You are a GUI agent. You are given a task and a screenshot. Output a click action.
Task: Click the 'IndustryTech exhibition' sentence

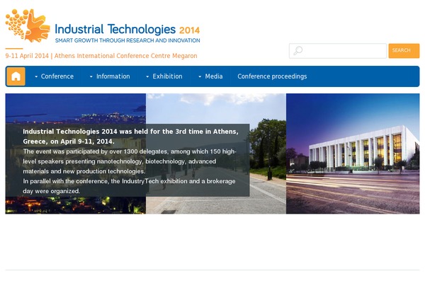coord(129,186)
